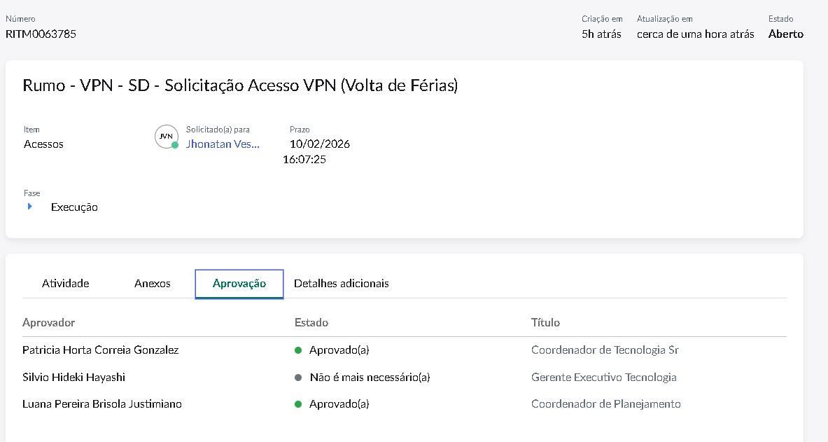Click green status dot beside Patricia's approval

[298, 350]
